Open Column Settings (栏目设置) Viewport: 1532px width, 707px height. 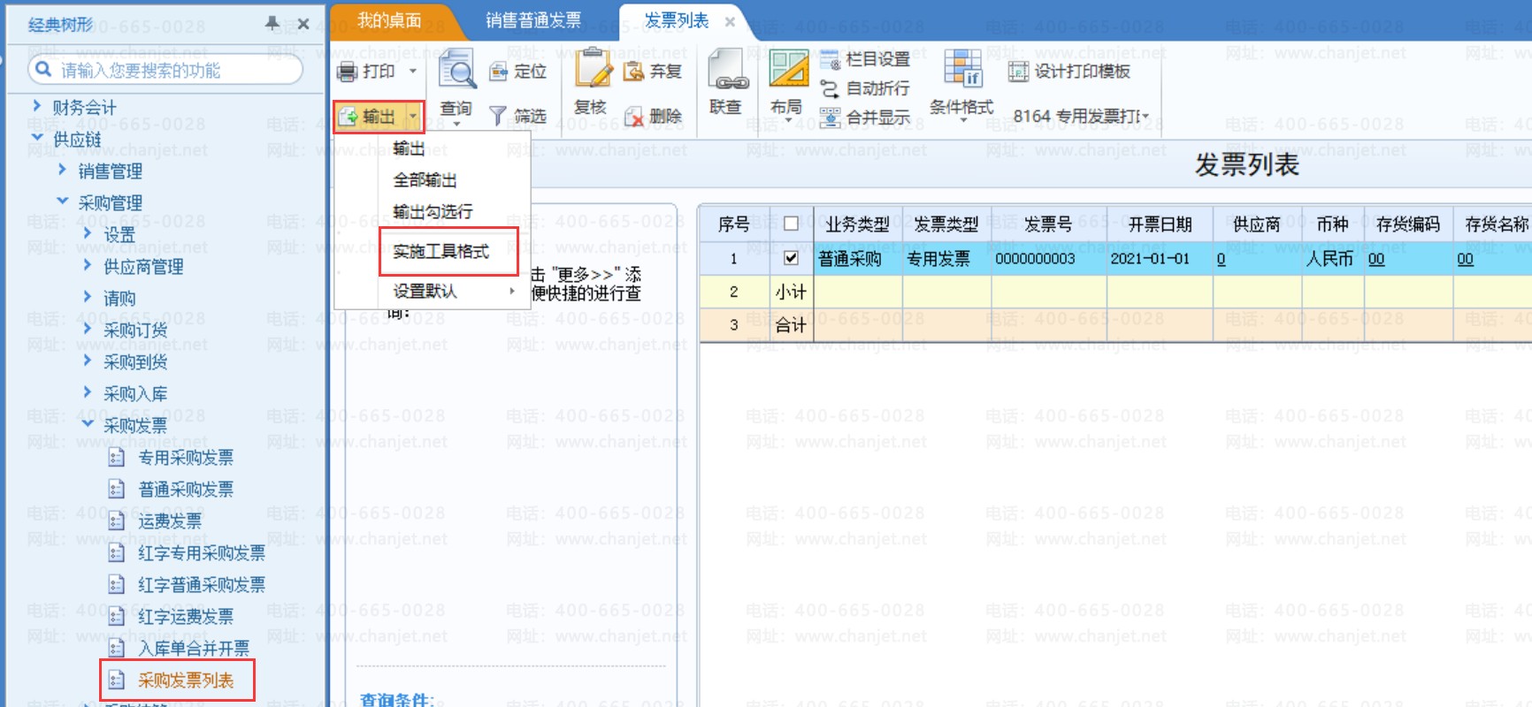[x=865, y=59]
